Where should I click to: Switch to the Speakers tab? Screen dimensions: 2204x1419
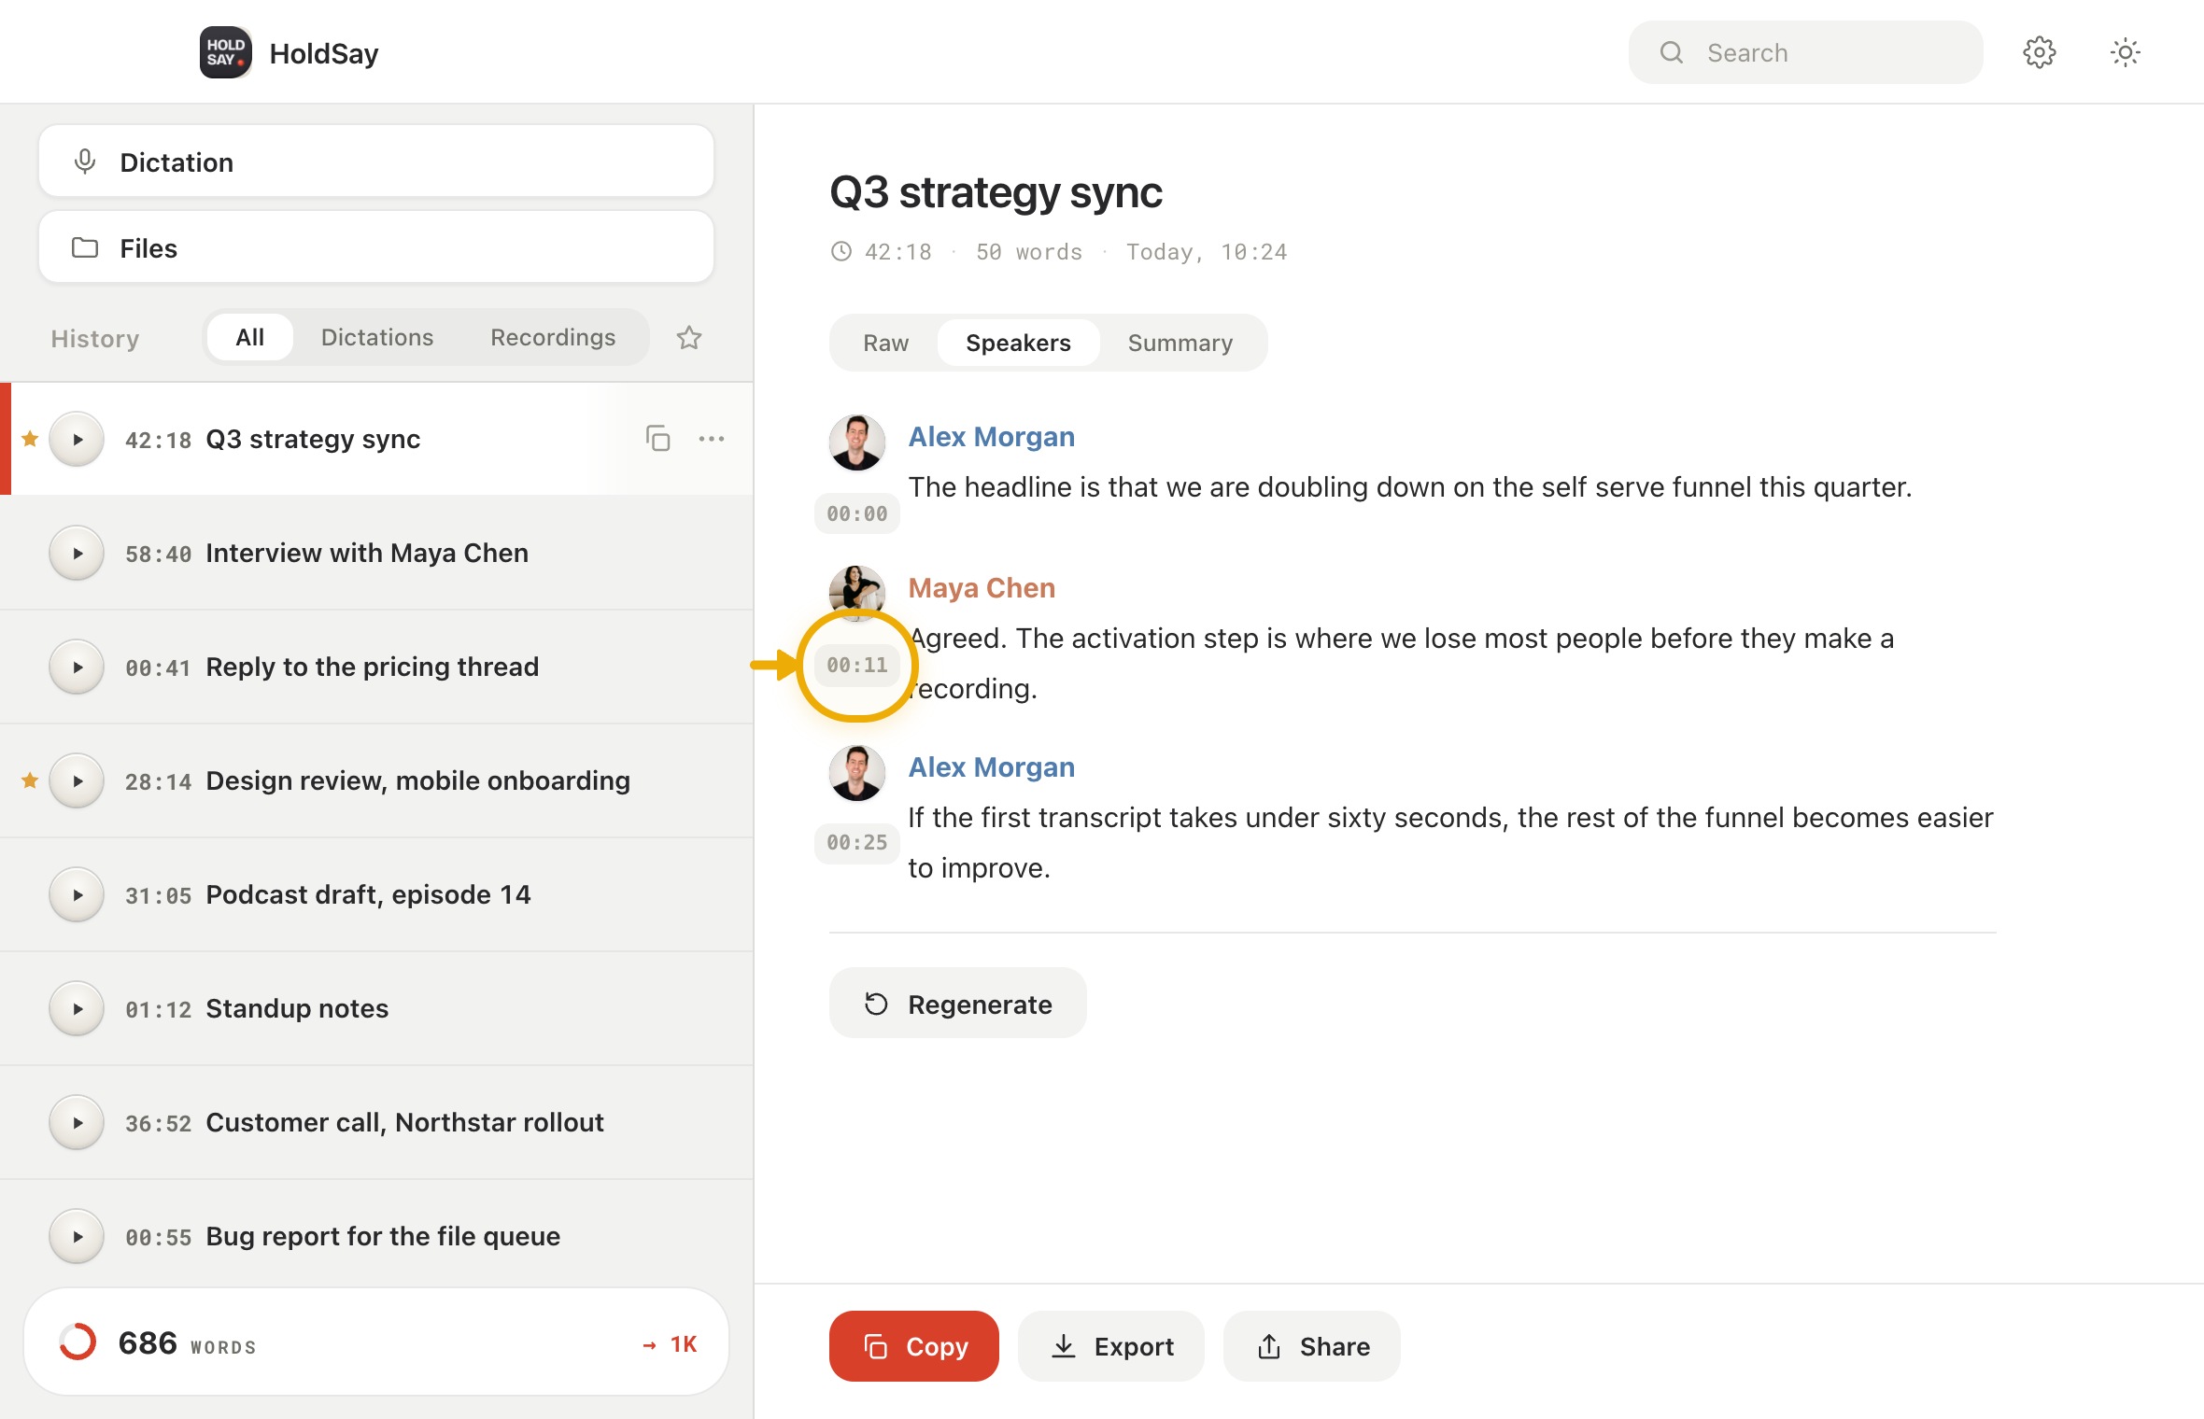1018,343
